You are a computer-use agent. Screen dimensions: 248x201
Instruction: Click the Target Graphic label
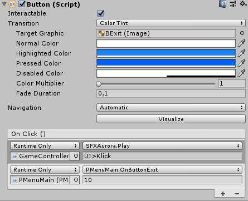[40, 33]
